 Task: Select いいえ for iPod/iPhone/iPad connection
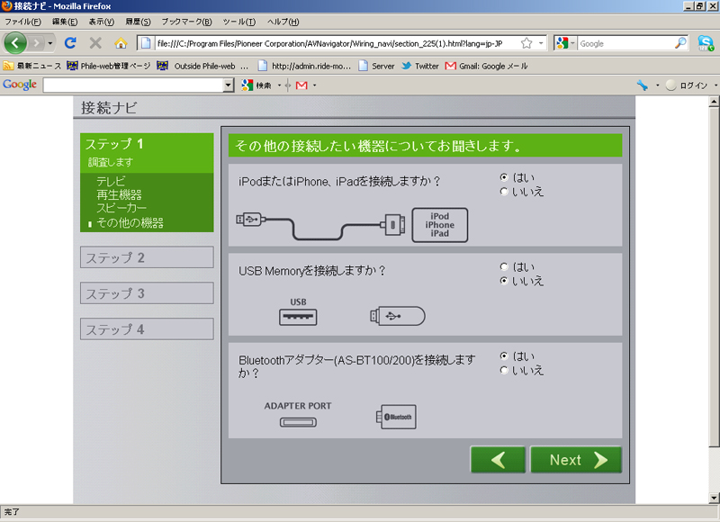click(504, 191)
